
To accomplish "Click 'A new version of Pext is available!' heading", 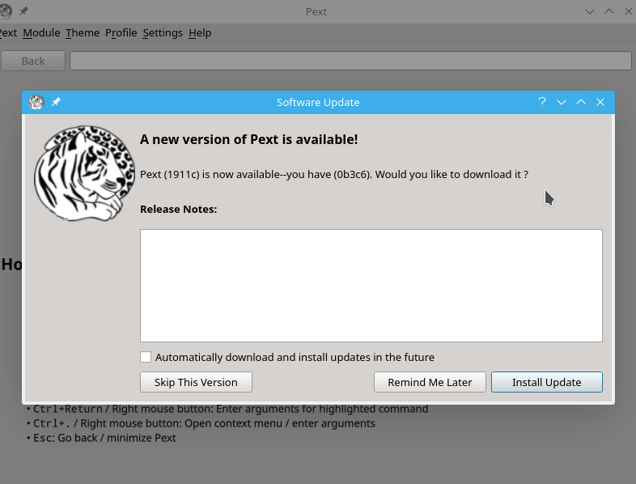I will (x=248, y=139).
